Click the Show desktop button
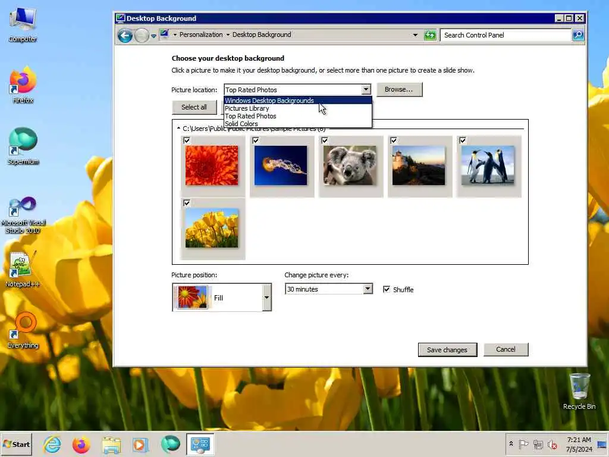 602,444
